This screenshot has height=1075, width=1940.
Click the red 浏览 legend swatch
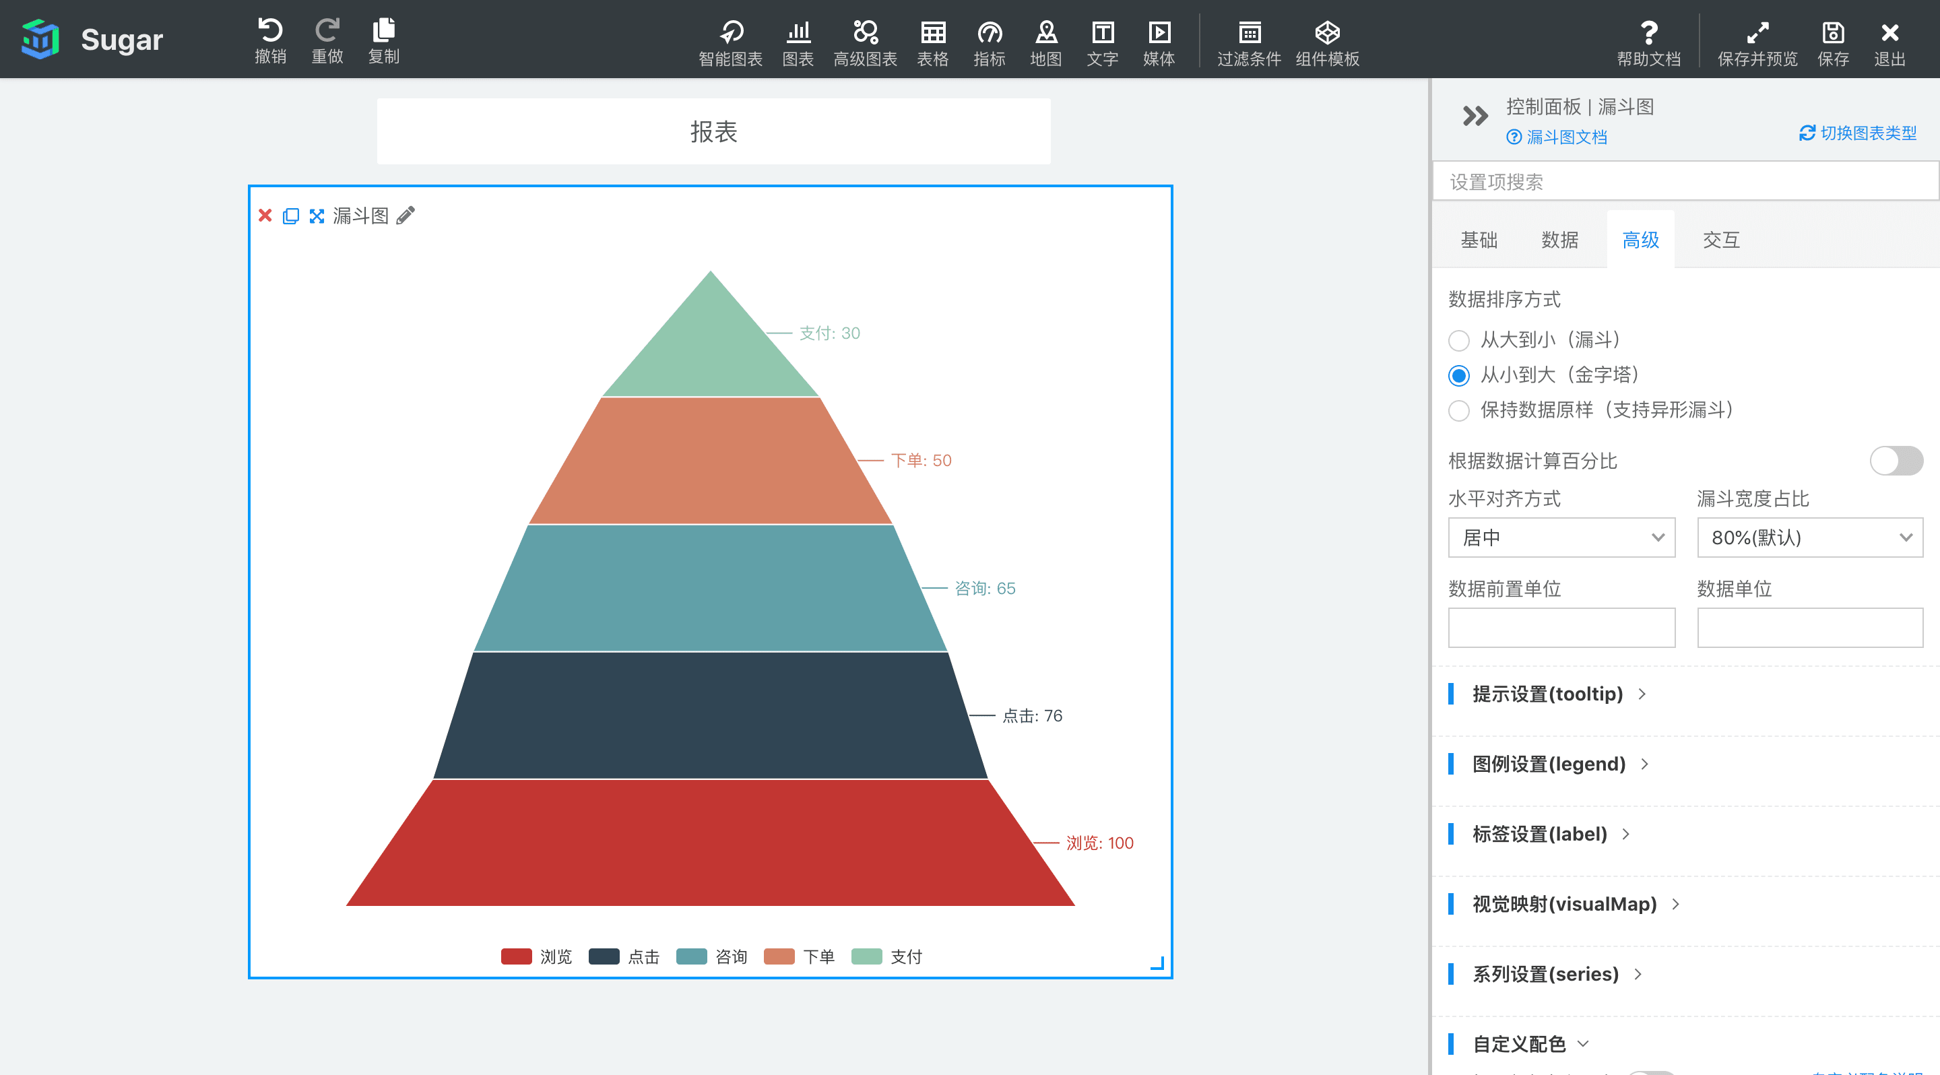[517, 957]
